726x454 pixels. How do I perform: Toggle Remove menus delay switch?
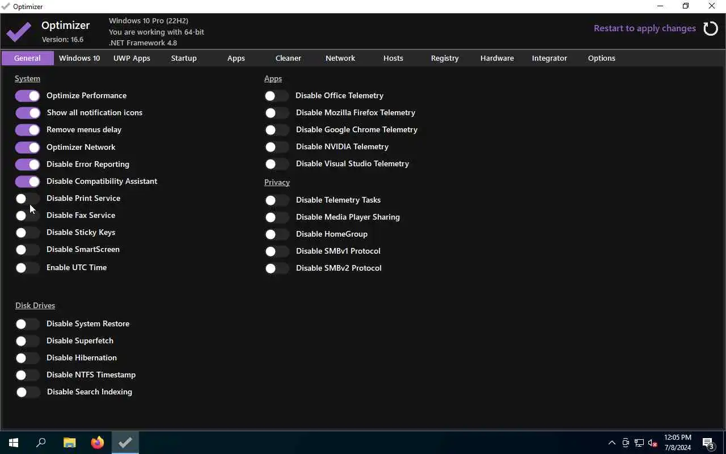(x=27, y=130)
